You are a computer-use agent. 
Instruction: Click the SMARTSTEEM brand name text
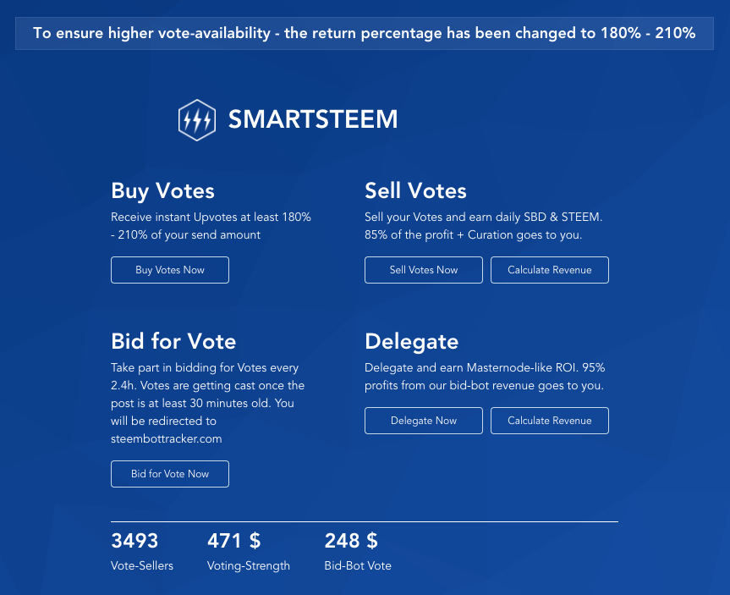coord(313,119)
